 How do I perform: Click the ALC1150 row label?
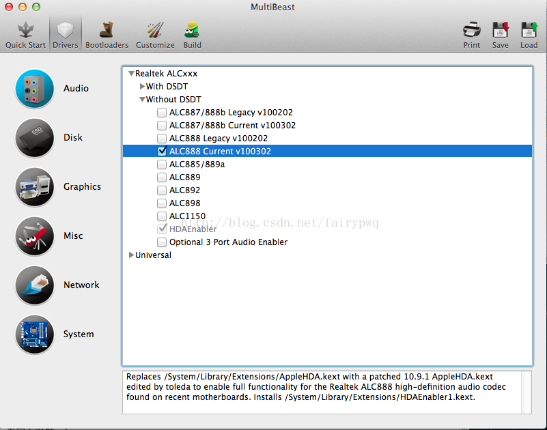pos(187,216)
